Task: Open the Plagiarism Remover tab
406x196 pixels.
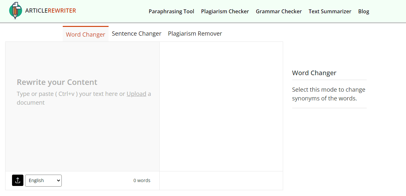Action: (195, 33)
